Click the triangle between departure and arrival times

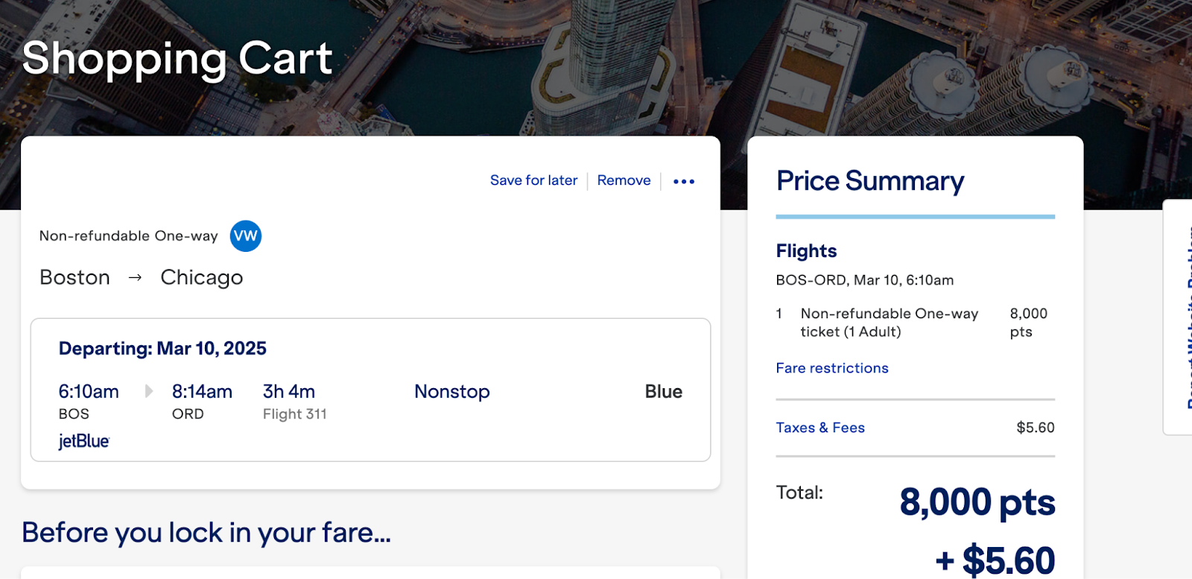pos(149,391)
